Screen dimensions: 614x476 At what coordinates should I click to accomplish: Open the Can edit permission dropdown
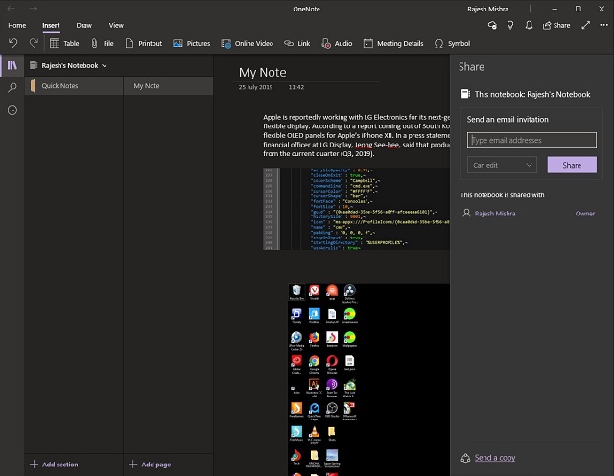point(502,165)
